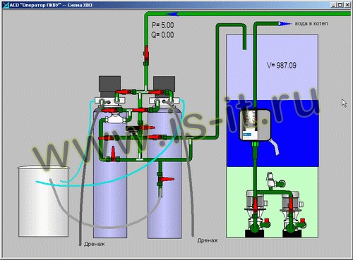Select the right pump in the green area
The width and height of the screenshot is (353, 260).
(x=292, y=213)
